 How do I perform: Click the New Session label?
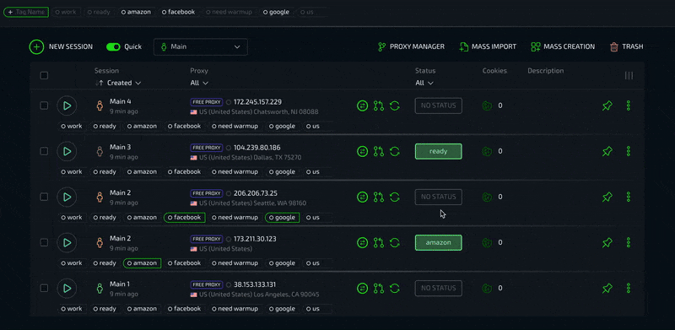(71, 46)
